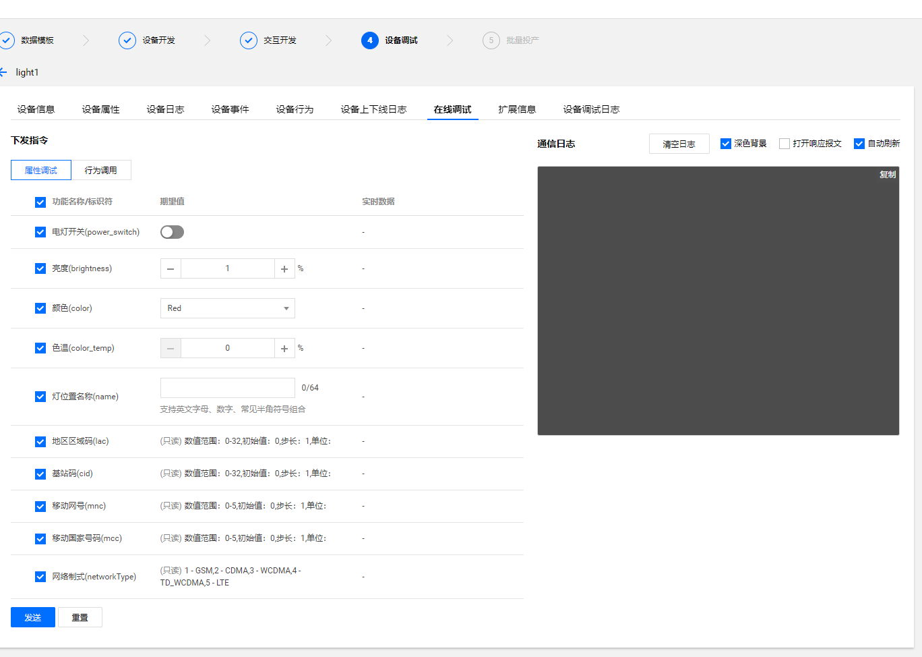Increase brightness with the plus button
The image size is (922, 657).
tap(284, 268)
